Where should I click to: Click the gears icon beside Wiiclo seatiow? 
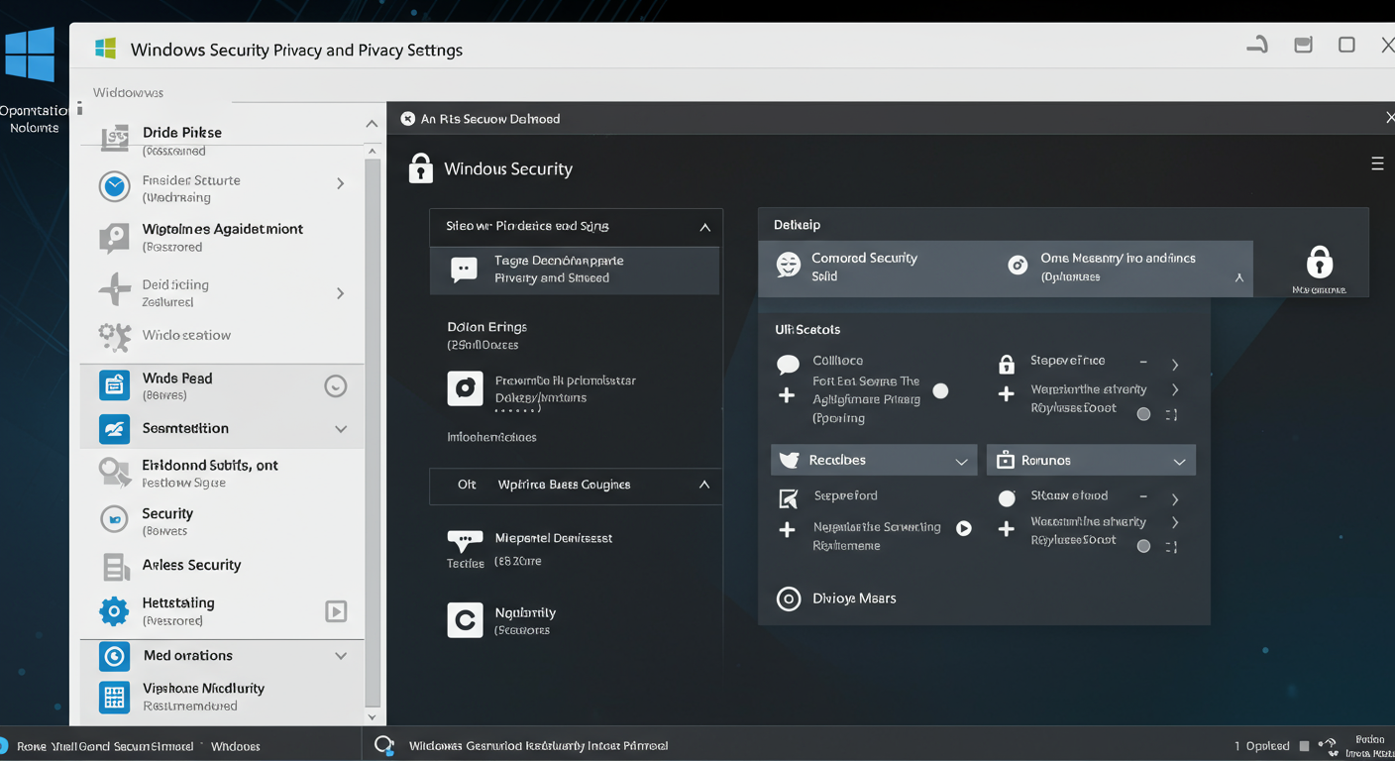pyautogui.click(x=115, y=337)
